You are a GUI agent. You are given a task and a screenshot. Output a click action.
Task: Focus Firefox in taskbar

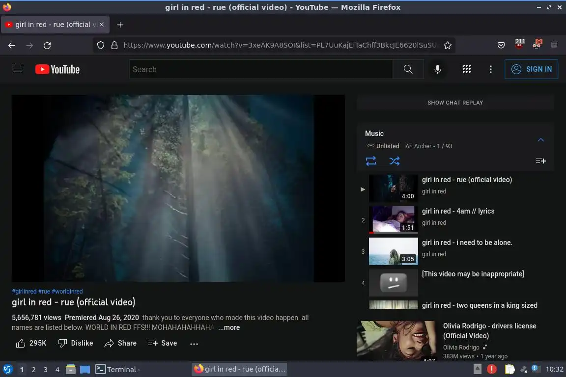coord(240,369)
